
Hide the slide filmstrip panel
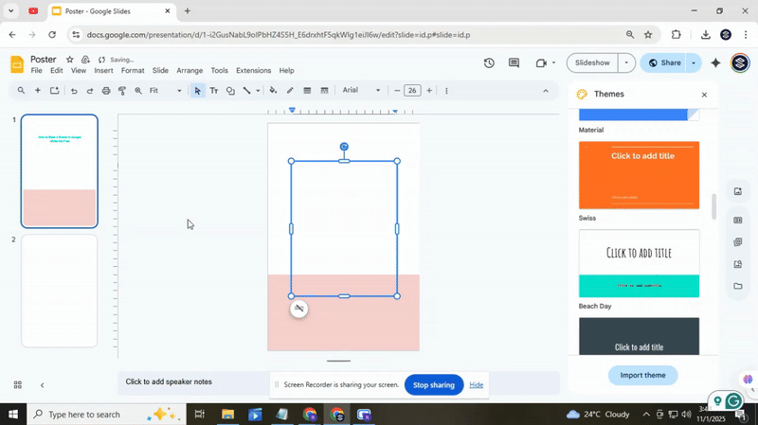click(42, 385)
